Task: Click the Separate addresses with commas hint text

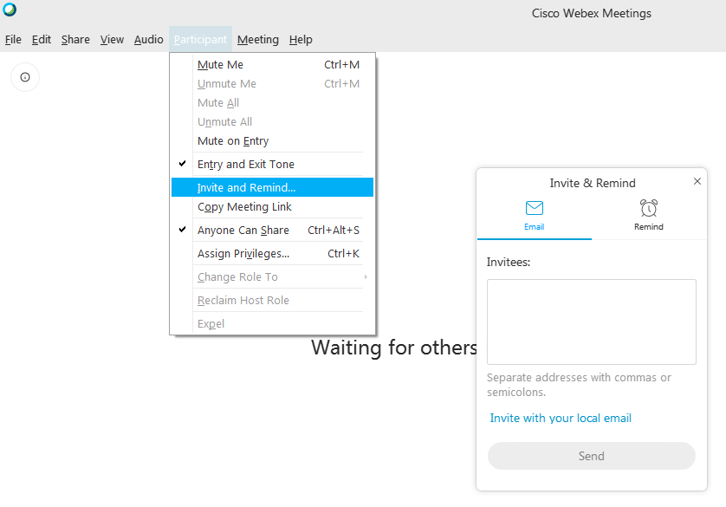Action: pyautogui.click(x=579, y=385)
